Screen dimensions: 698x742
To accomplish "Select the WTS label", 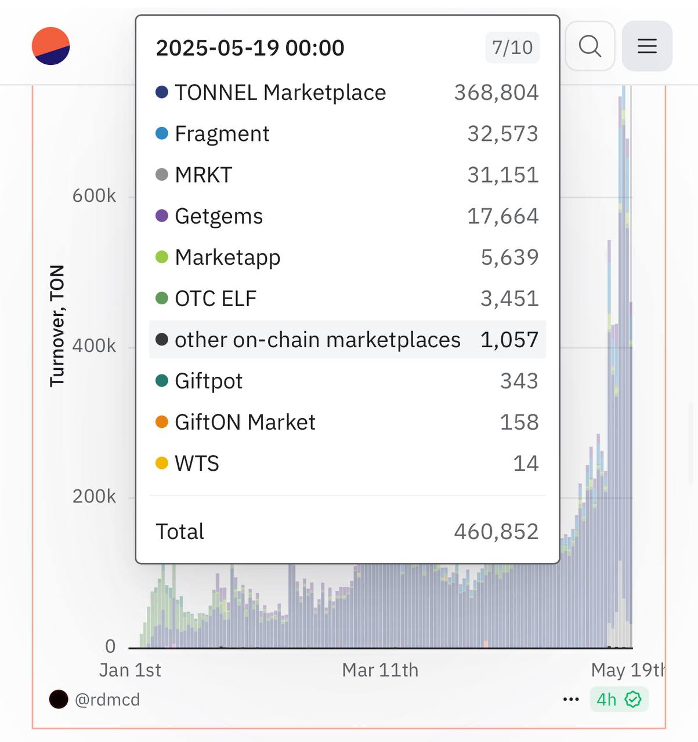I will point(197,463).
